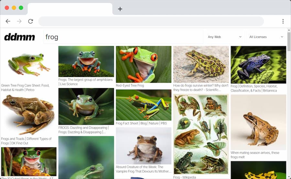291x179 pixels.
Task: Open the Red-Eyed Tree Frog image
Action: (144, 65)
